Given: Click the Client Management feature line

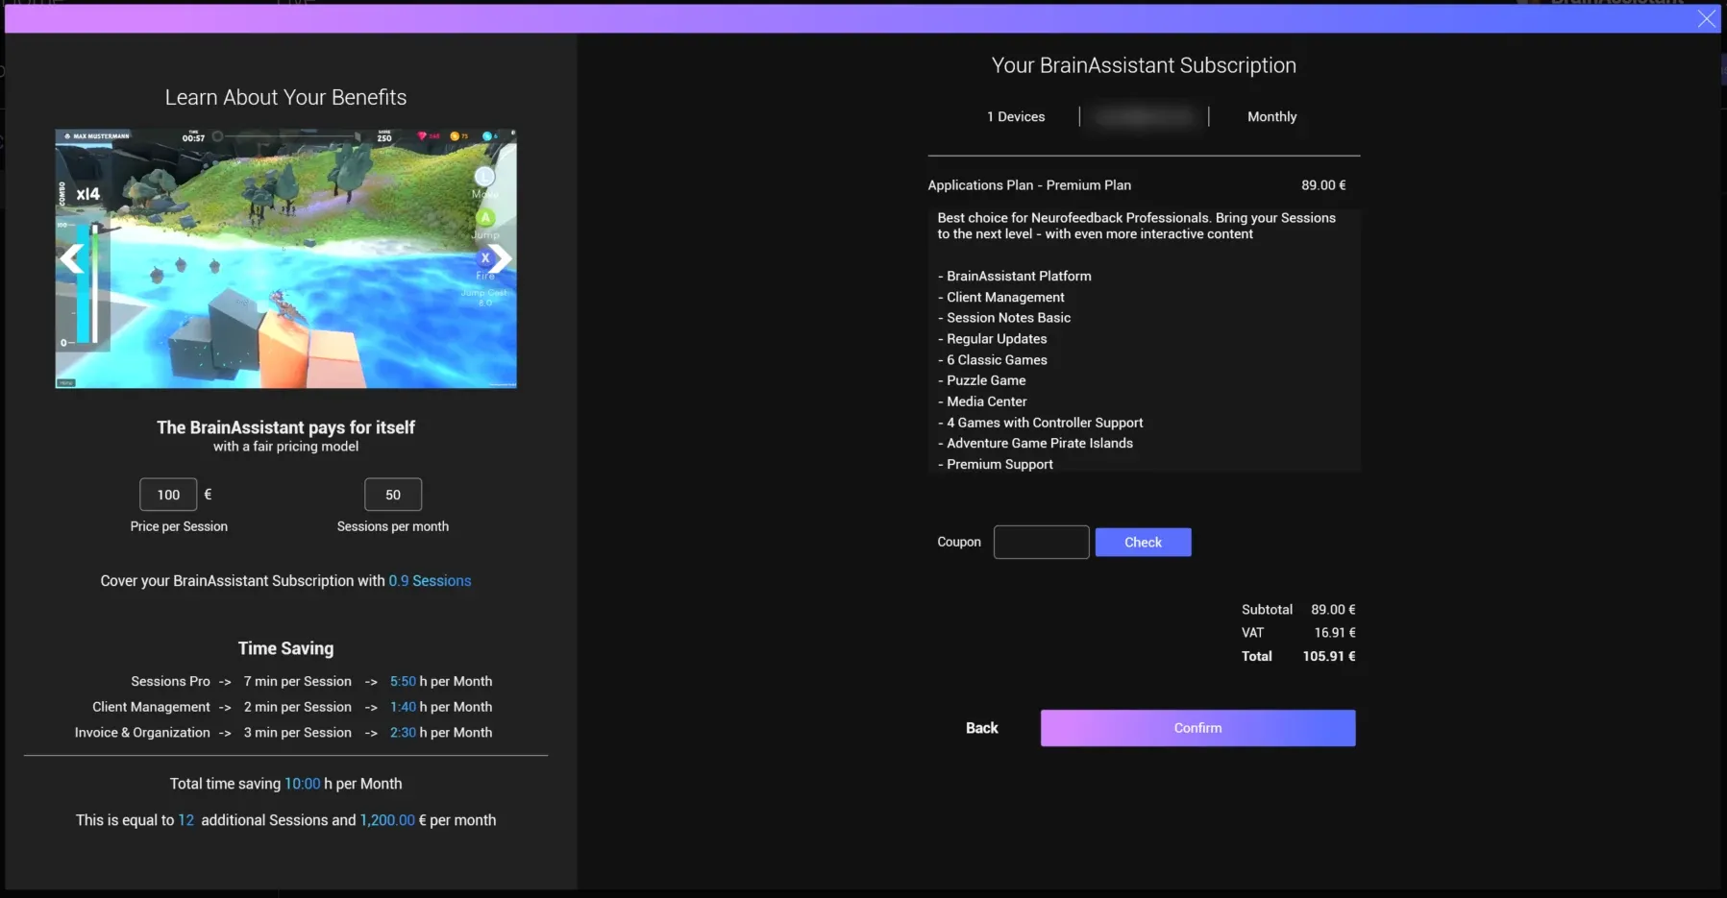Looking at the screenshot, I should [x=1001, y=298].
